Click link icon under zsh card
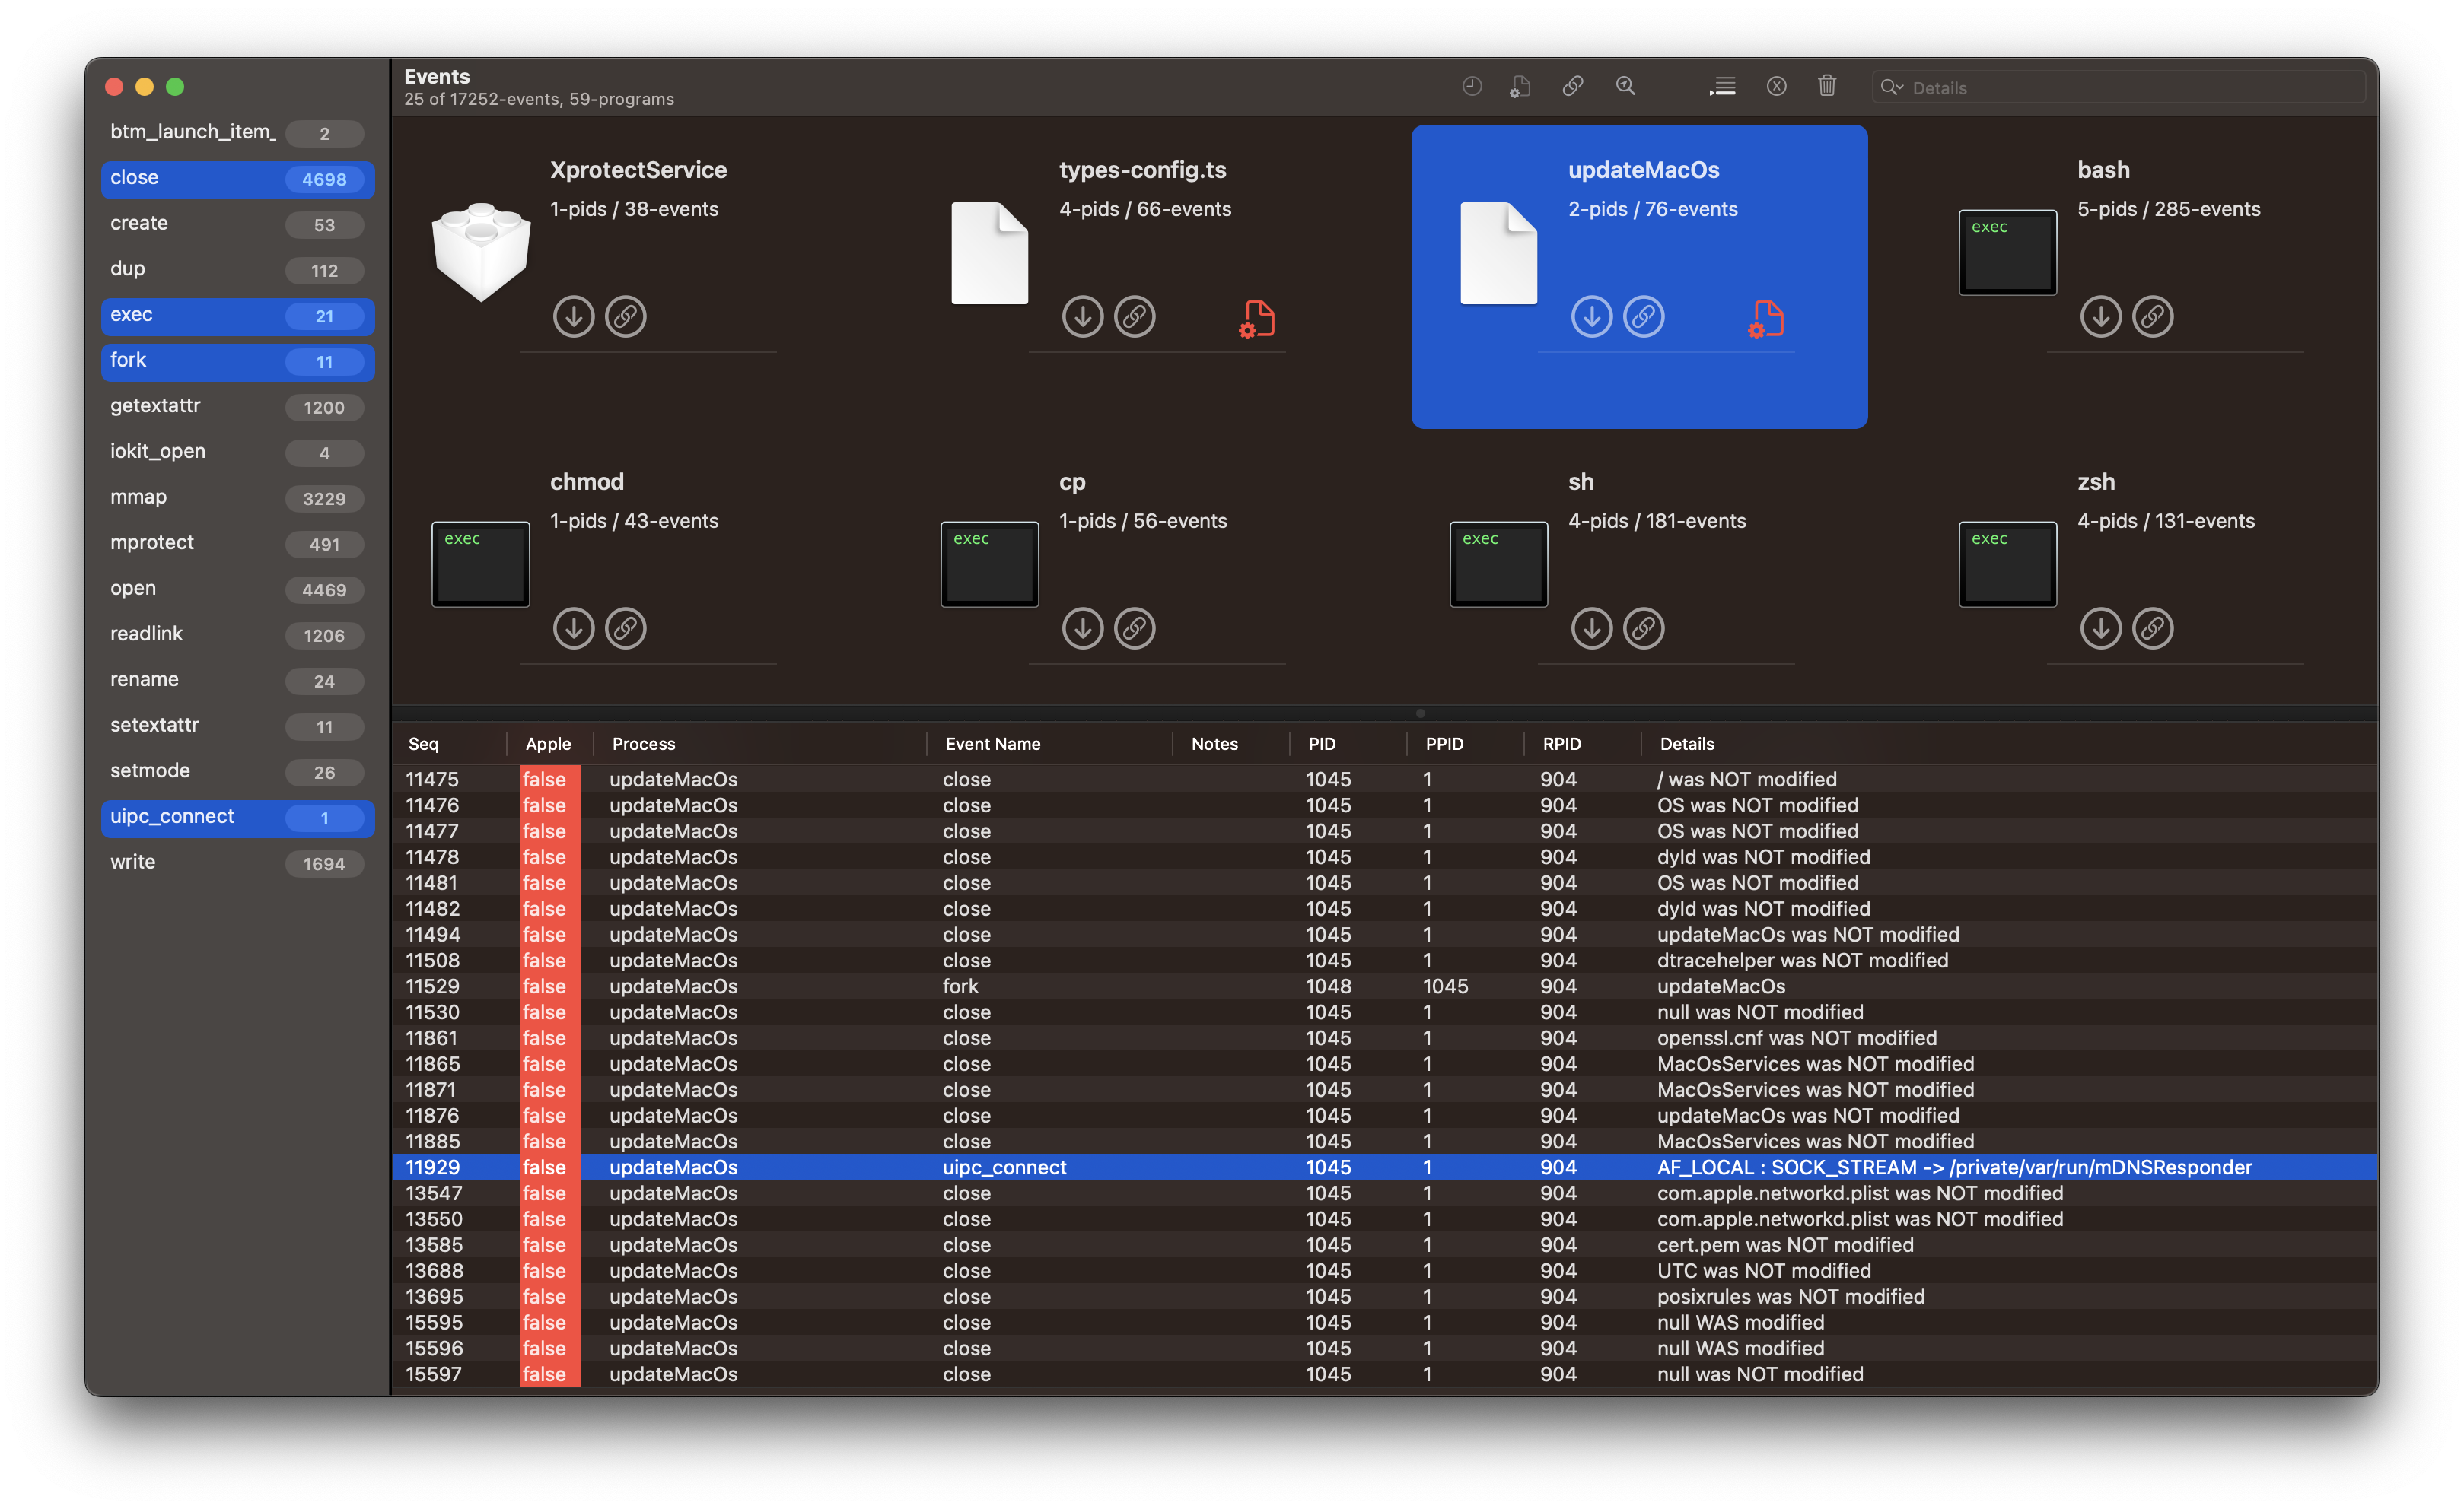This screenshot has height=1509, width=2464. point(2153,628)
